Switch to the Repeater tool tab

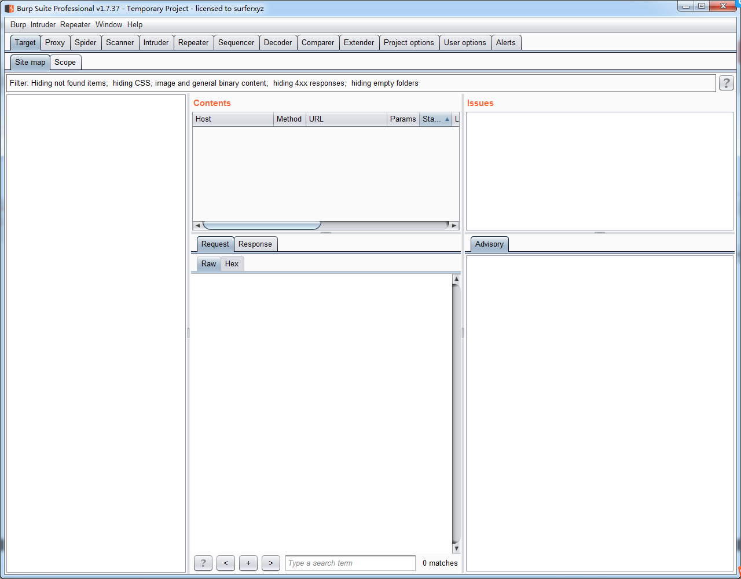pos(193,43)
